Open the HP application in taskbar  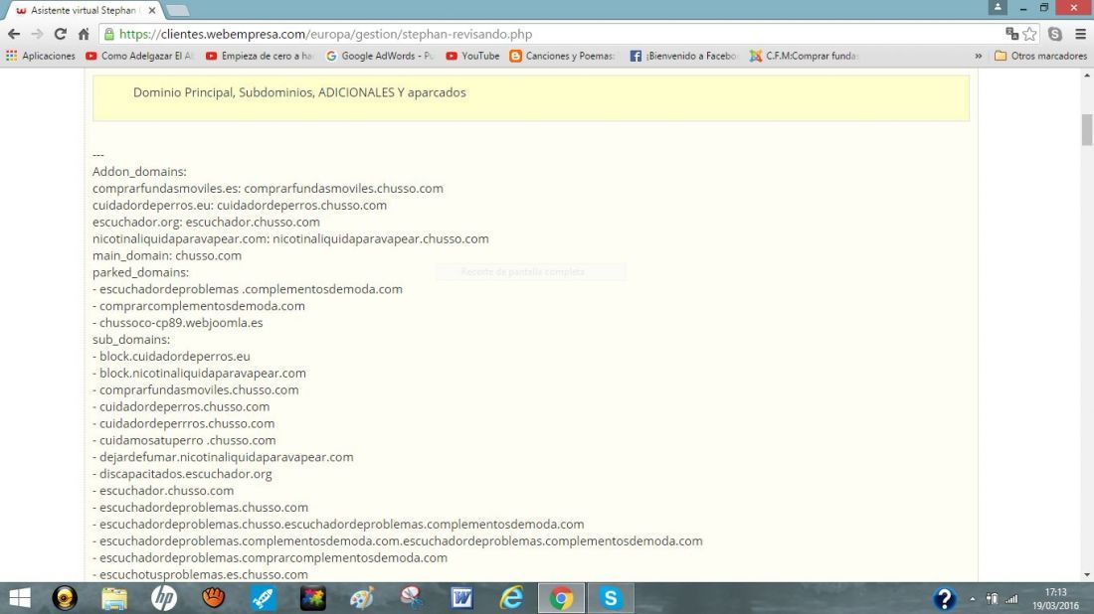[164, 598]
